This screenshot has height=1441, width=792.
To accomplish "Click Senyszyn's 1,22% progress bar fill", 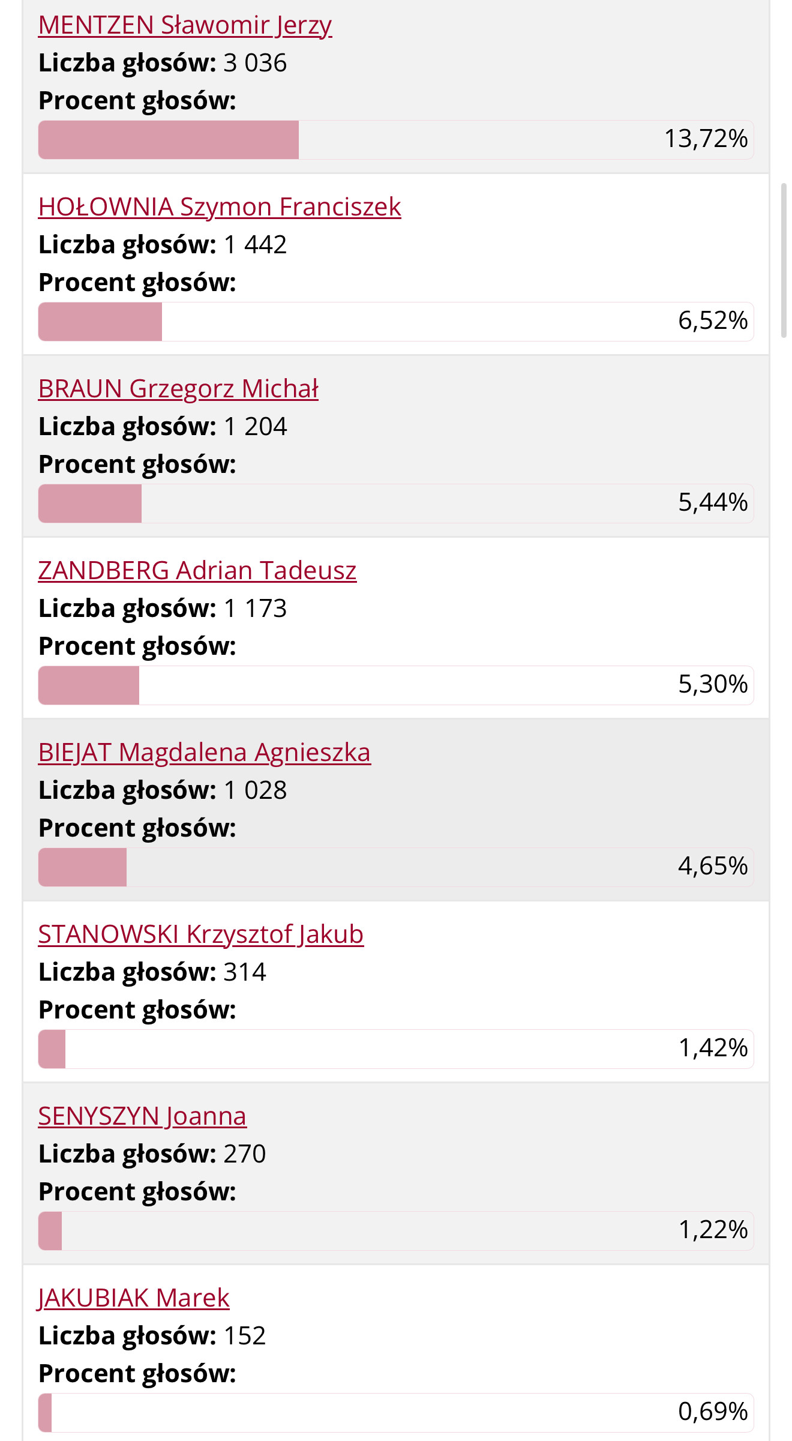I will click(50, 1231).
